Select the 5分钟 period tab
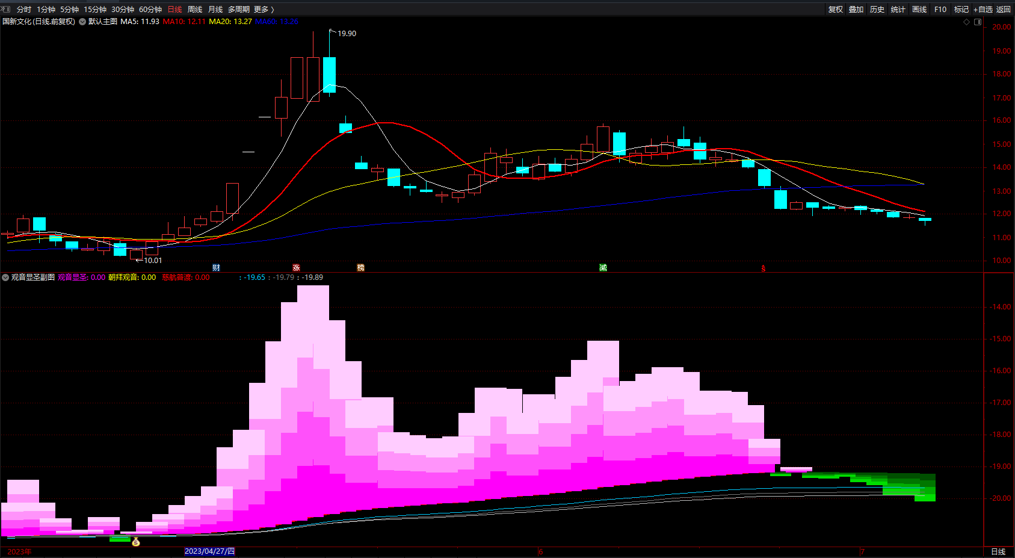 [x=69, y=10]
